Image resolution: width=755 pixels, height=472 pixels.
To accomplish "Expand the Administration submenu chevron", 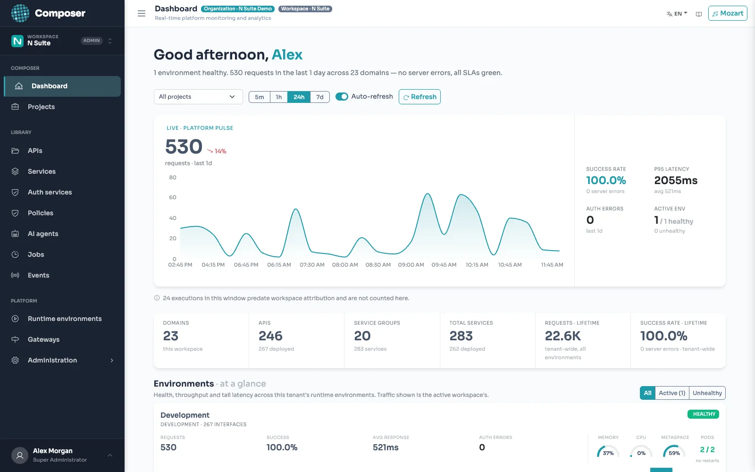I will 112,360.
